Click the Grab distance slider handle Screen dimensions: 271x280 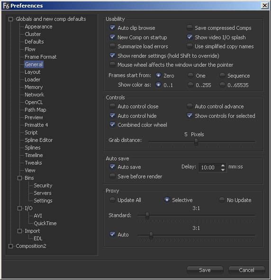(196, 142)
